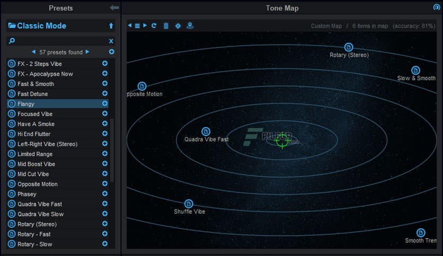Click the preset search field
Image resolution: width=443 pixels, height=256 pixels.
click(59, 41)
